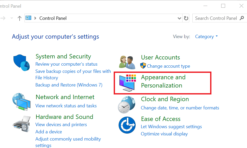The height and width of the screenshot is (148, 247).
Task: Click the Search Control Panel field
Action: (x=216, y=18)
